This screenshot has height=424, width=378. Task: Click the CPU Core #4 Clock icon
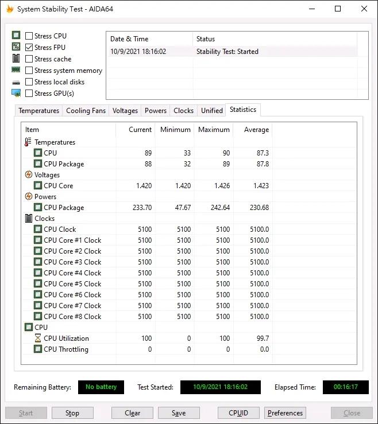click(x=38, y=273)
